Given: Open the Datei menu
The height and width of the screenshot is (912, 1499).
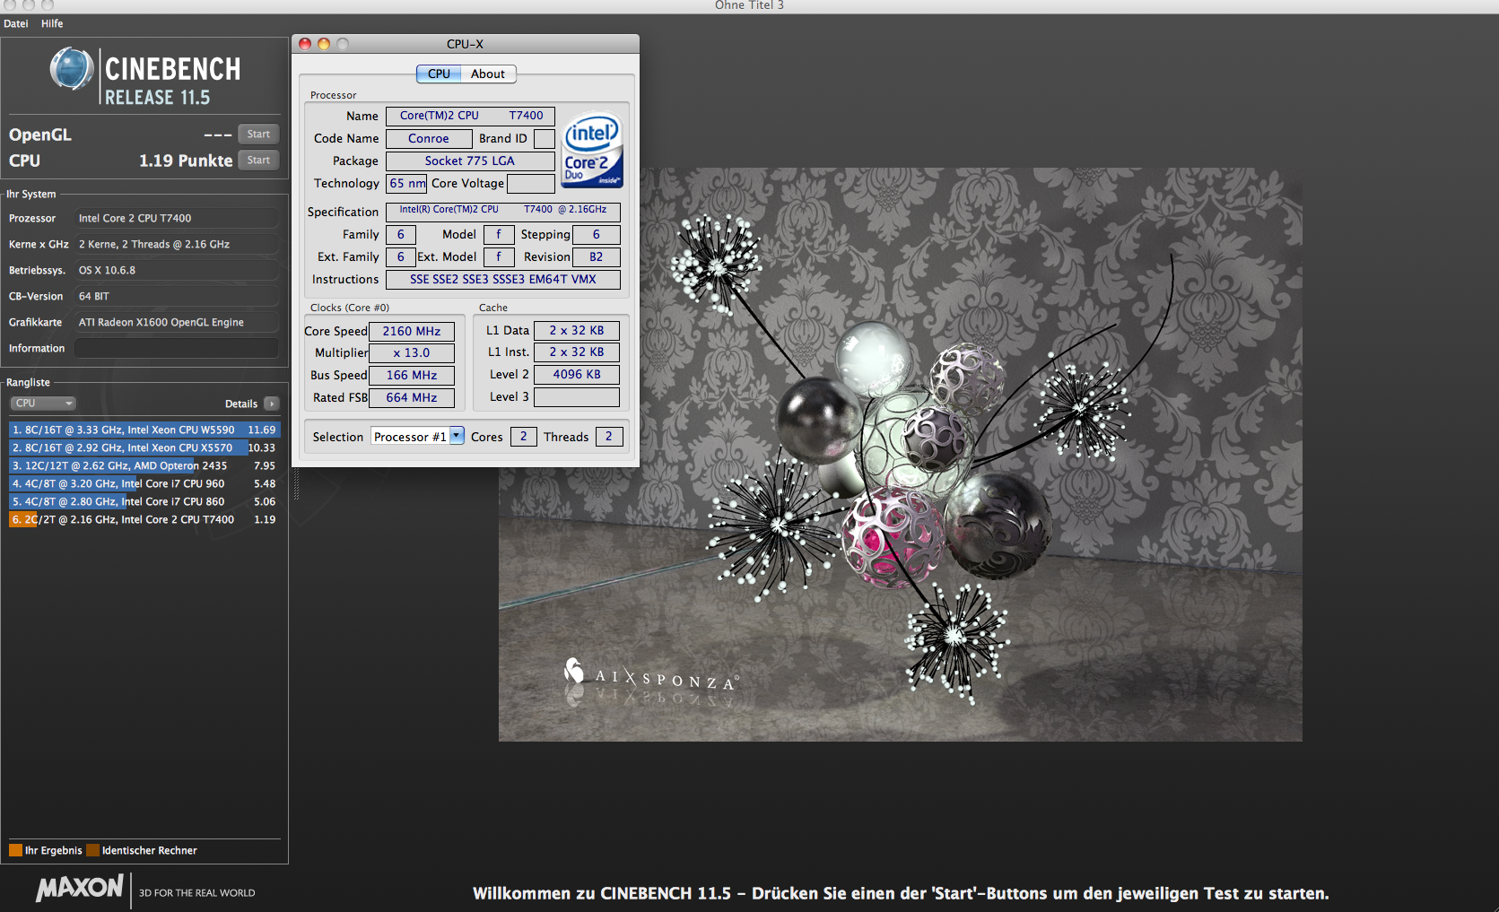Looking at the screenshot, I should click(x=16, y=23).
